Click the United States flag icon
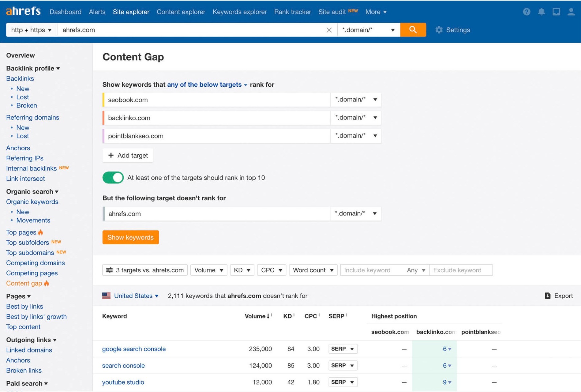The image size is (581, 392). point(106,296)
